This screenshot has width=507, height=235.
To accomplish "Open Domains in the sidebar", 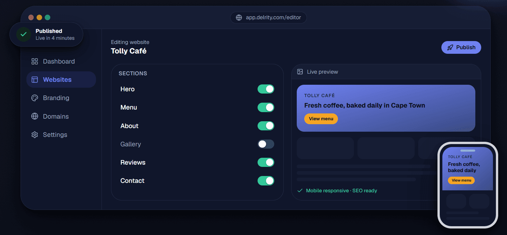I will pyautogui.click(x=61, y=116).
